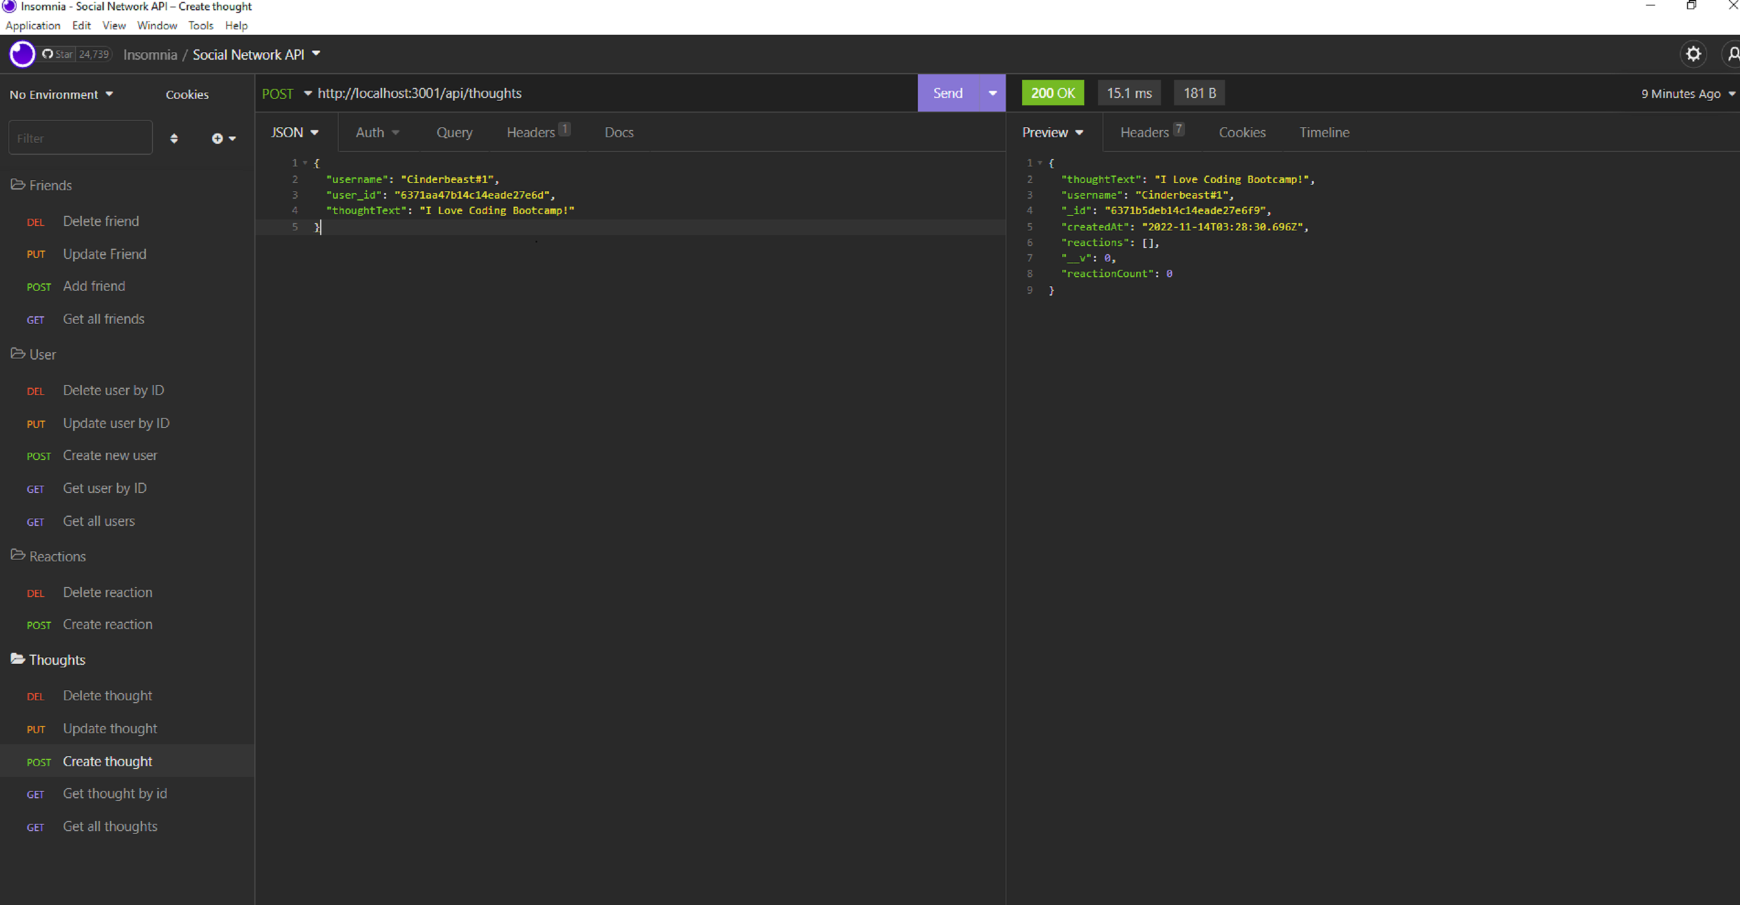1740x905 pixels.
Task: Open the Tools menu
Action: point(201,26)
